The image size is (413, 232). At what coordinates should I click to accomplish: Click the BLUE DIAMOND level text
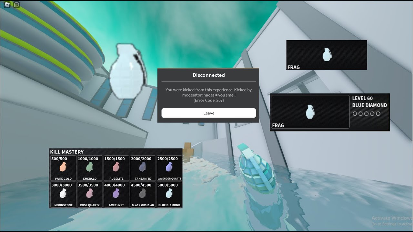point(369,105)
